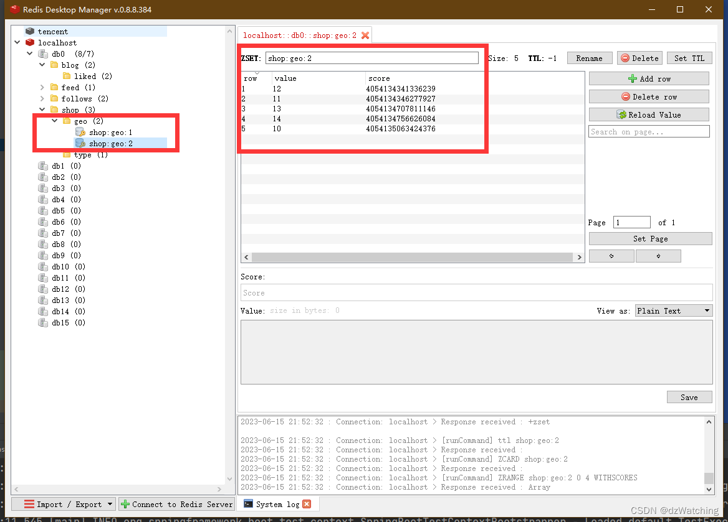Select table row with value 12

[x=412, y=88]
